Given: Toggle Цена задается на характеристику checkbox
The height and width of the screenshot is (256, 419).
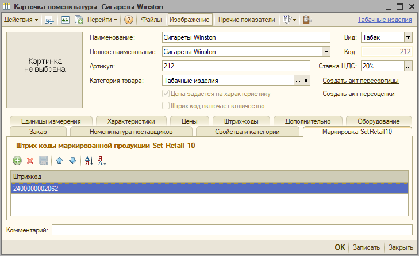Looking at the screenshot, I should coord(166,94).
